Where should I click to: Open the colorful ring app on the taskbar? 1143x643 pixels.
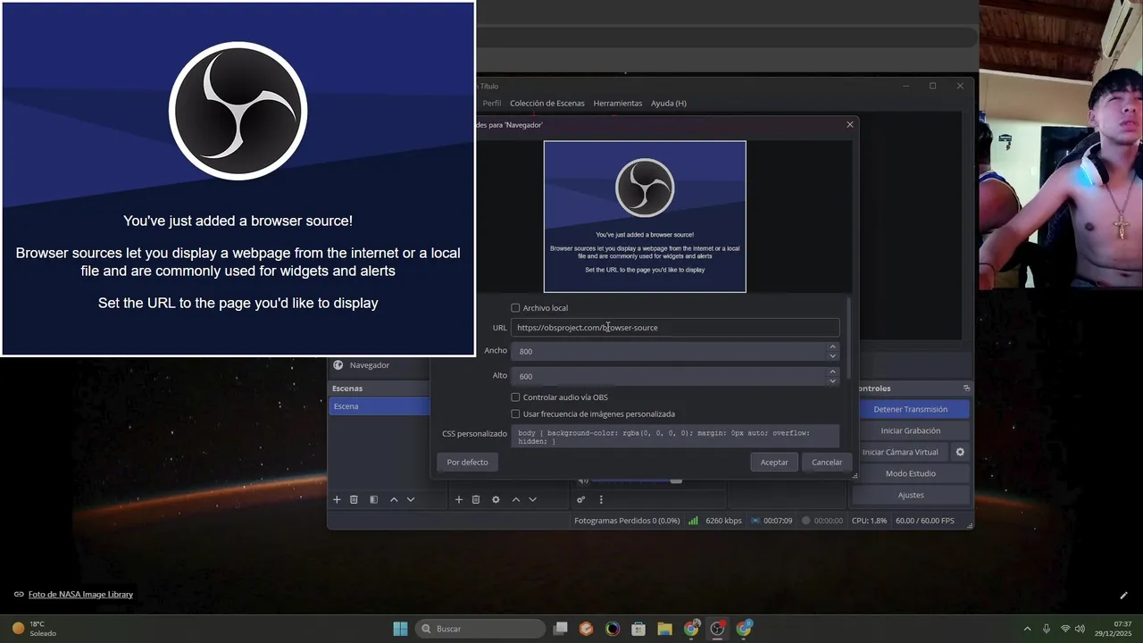pos(613,629)
